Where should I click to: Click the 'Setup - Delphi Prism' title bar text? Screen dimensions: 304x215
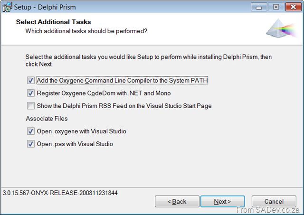tap(45, 7)
